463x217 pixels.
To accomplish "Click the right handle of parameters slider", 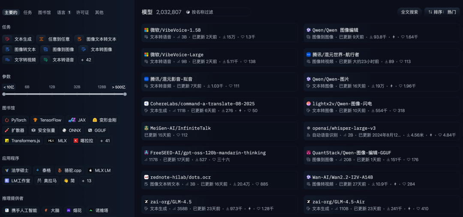I will (x=125, y=94).
